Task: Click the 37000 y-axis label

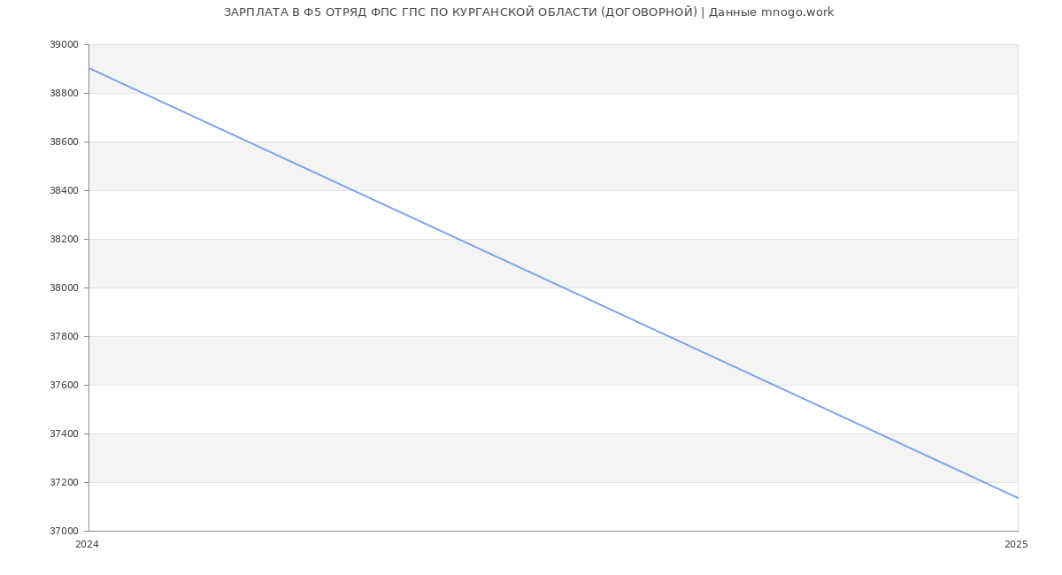Action: (64, 532)
